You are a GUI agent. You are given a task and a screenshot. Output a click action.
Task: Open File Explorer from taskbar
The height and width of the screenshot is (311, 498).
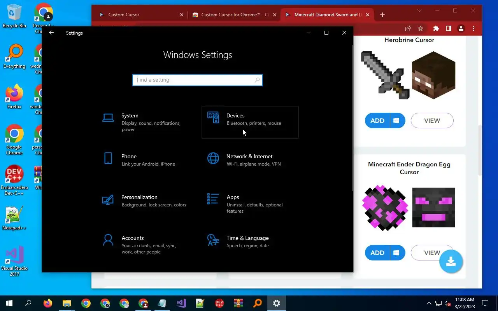[67, 303]
